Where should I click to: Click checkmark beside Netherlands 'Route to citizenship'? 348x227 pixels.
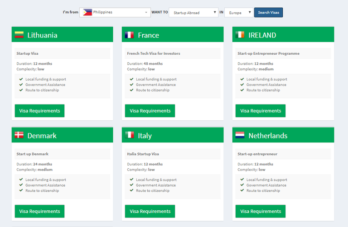point(242,190)
